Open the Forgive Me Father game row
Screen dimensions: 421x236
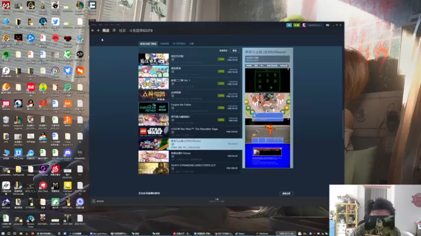coord(189,108)
